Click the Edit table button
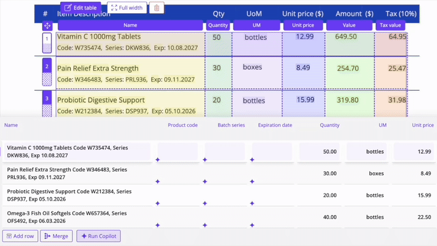Screen dimensions: 437x246 click(x=80, y=8)
